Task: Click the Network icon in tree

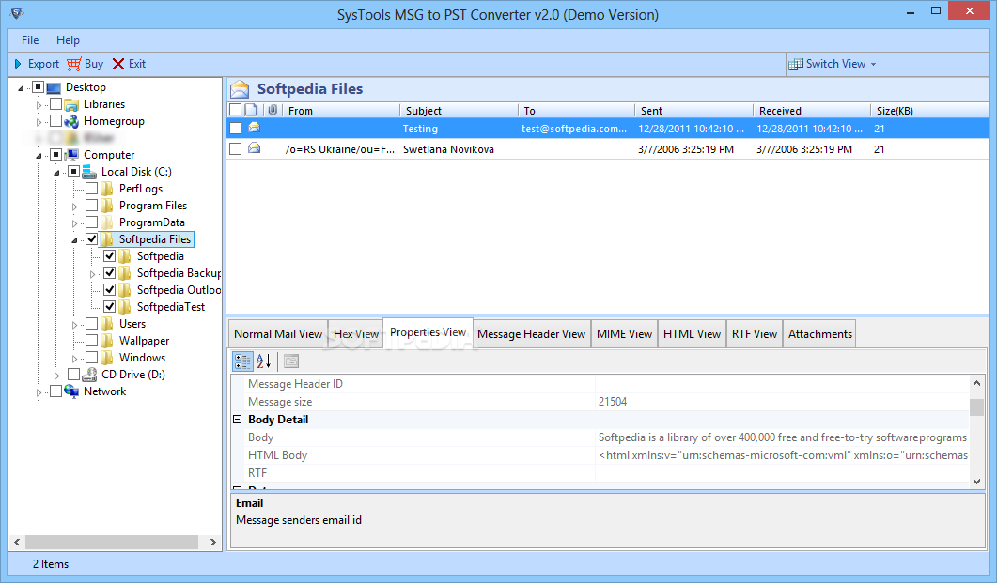Action: pyautogui.click(x=71, y=391)
